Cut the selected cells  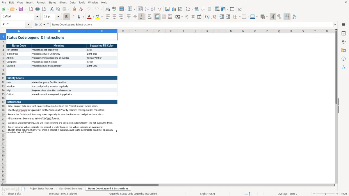(52, 9)
